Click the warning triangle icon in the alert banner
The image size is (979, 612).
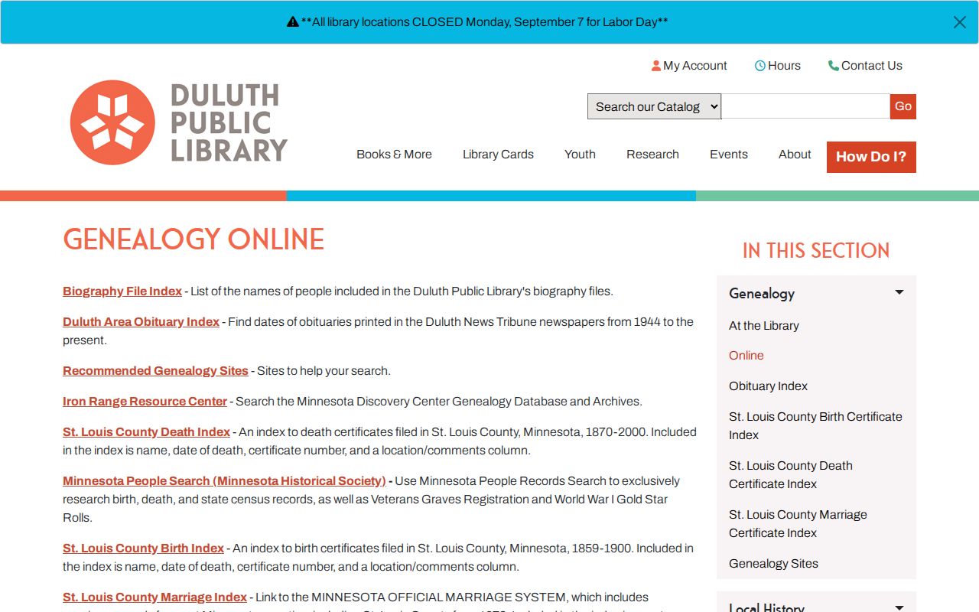(293, 22)
